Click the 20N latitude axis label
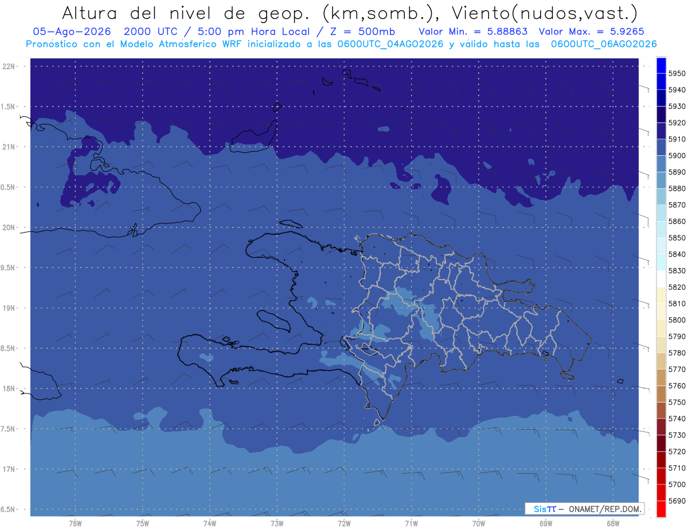Viewport: 688px width, 531px height. point(10,227)
